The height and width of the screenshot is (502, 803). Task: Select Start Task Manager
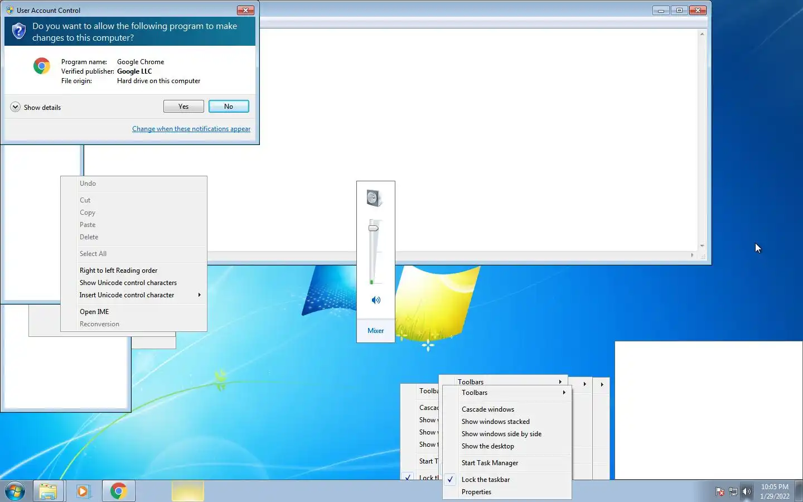coord(507,463)
